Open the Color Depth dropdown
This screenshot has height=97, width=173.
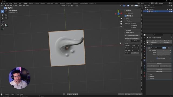(x=135, y=50)
